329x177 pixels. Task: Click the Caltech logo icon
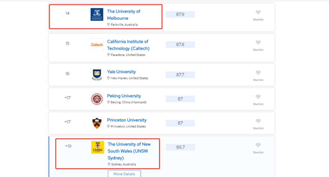(x=97, y=45)
